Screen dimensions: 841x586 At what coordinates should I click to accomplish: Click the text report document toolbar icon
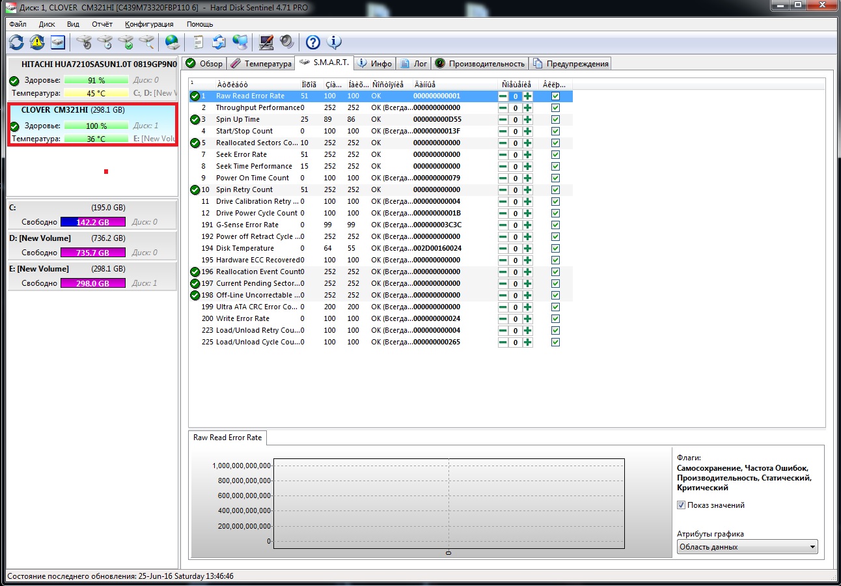click(198, 42)
